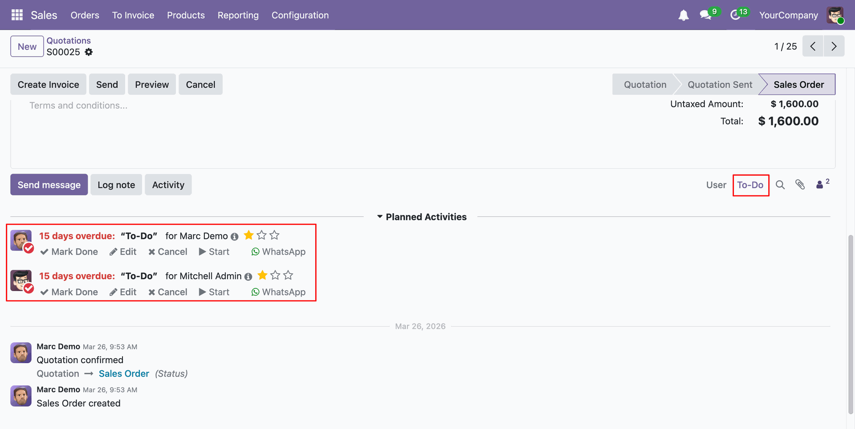Select the Quotation status stage
Image resolution: width=855 pixels, height=429 pixels.
click(x=645, y=85)
